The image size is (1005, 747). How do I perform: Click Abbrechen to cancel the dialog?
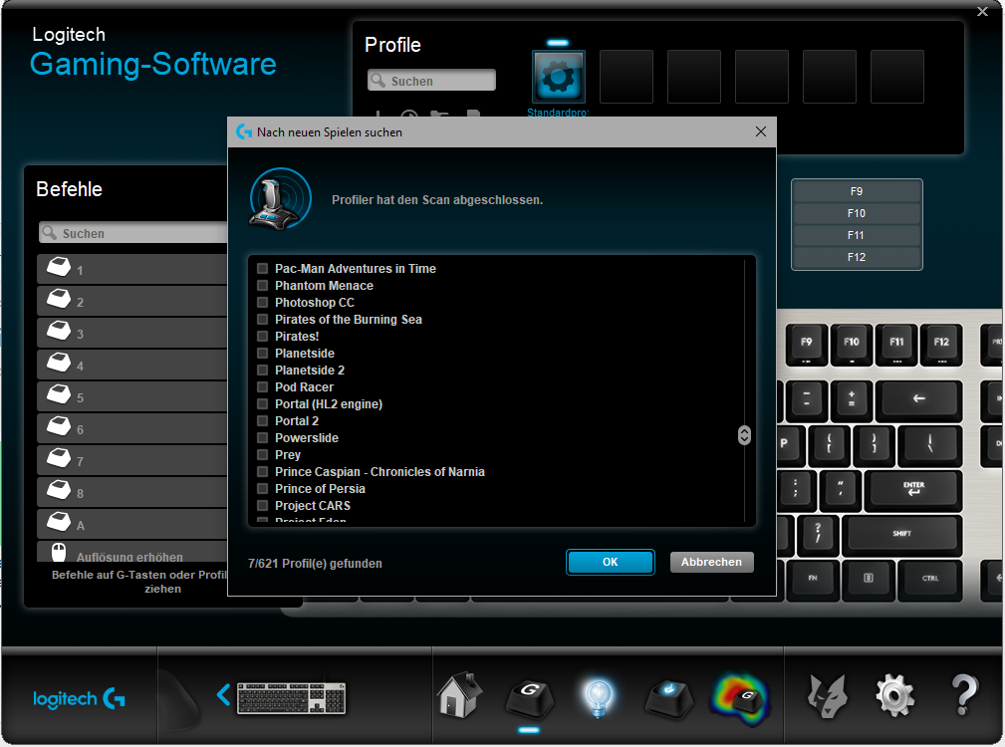click(711, 562)
